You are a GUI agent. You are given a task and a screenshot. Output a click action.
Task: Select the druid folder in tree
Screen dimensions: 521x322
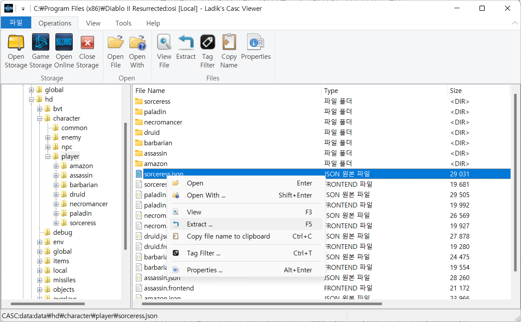pyautogui.click(x=77, y=194)
